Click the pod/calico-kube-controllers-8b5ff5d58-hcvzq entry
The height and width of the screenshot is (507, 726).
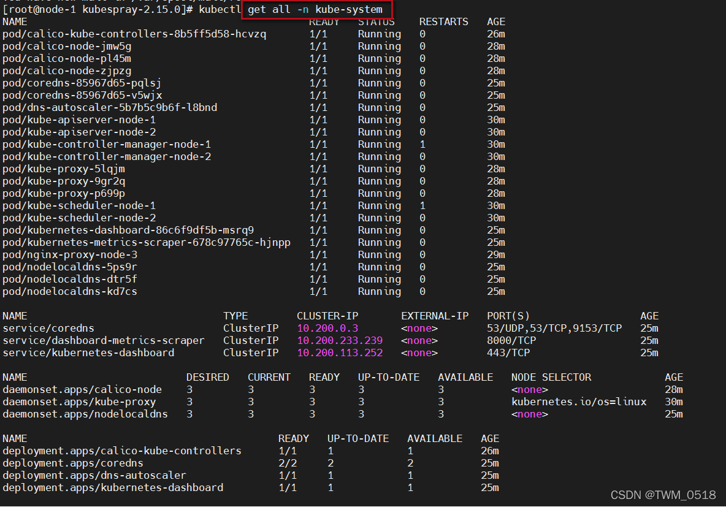134,34
